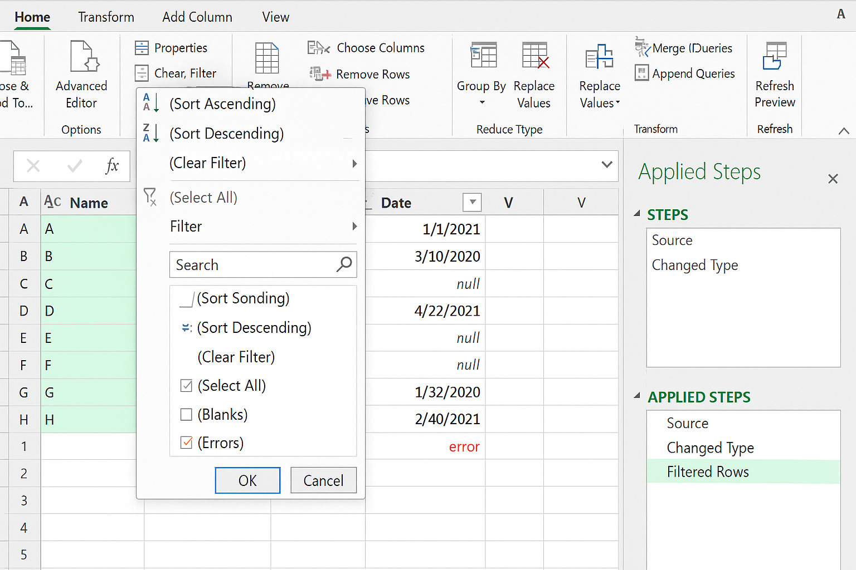Click the Name column header

click(89, 203)
